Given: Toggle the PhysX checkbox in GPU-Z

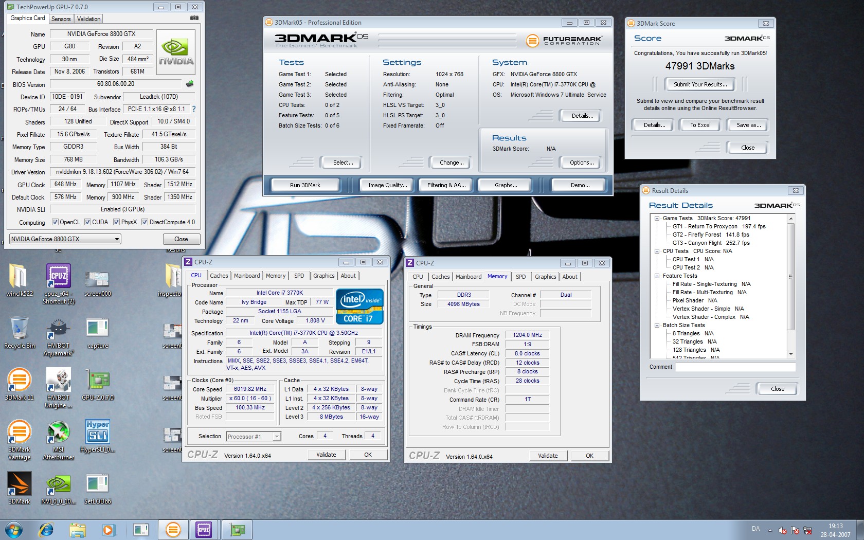Looking at the screenshot, I should tap(117, 222).
